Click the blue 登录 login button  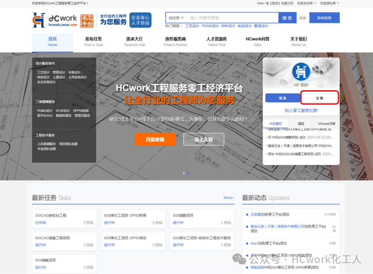pyautogui.click(x=283, y=98)
